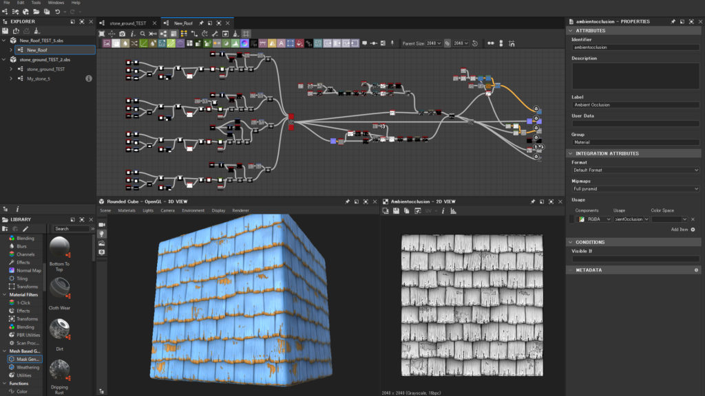Image resolution: width=705 pixels, height=396 pixels.
Task: Click the save icon in the Explorer panel
Action: point(6,31)
